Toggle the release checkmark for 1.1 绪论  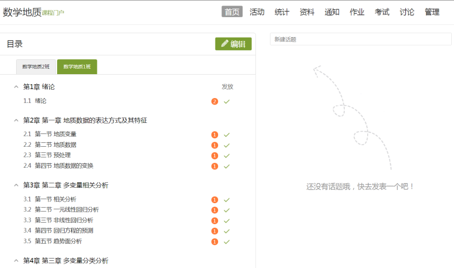227,101
